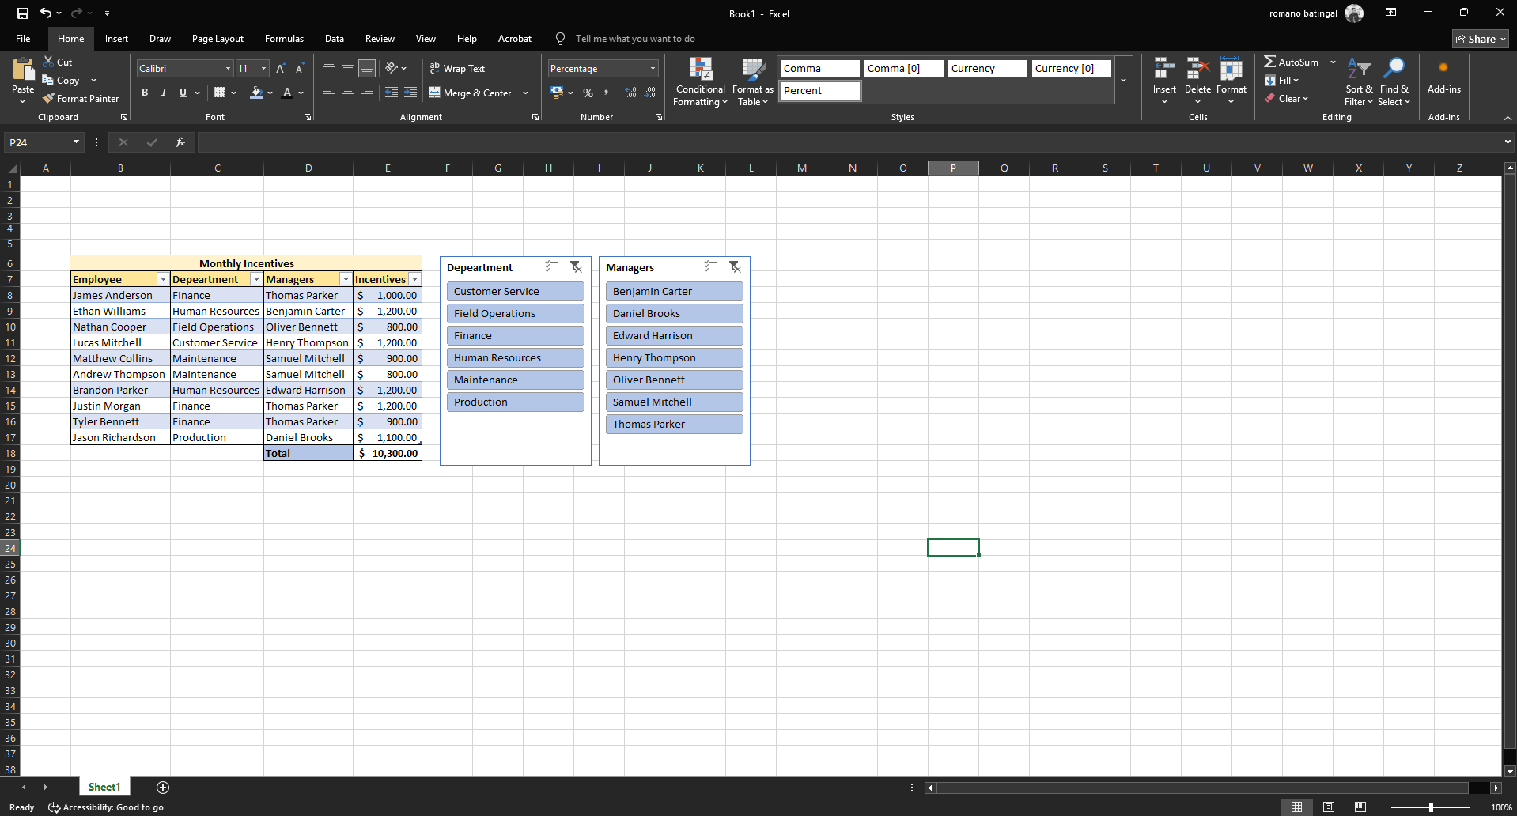Clear filter on Department slicer

coord(576,267)
